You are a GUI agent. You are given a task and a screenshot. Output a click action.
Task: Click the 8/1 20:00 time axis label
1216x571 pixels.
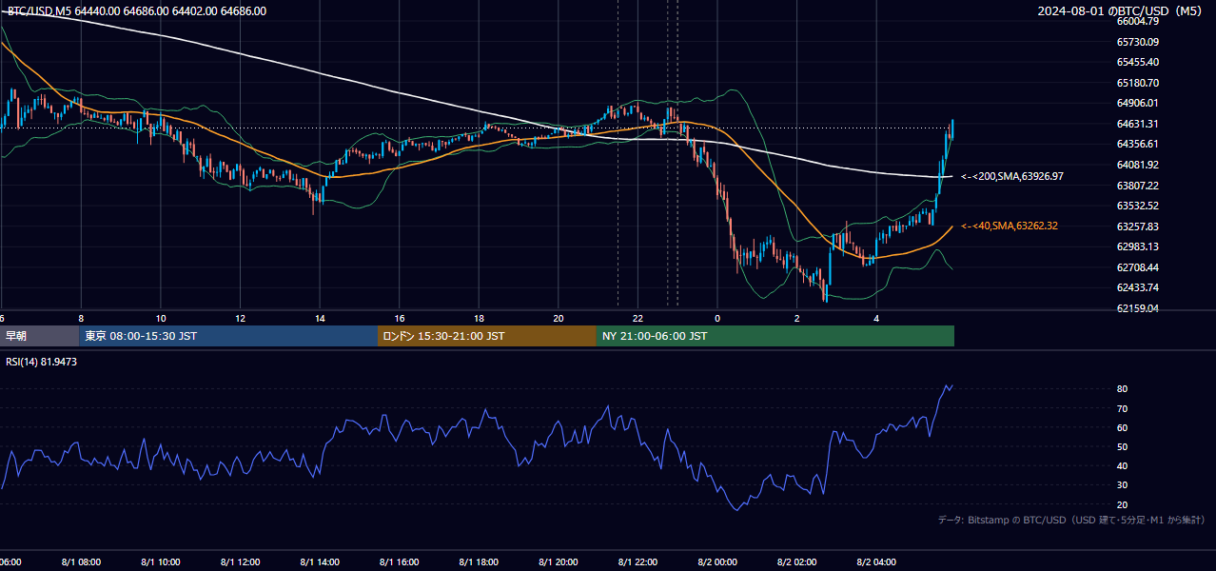559,562
